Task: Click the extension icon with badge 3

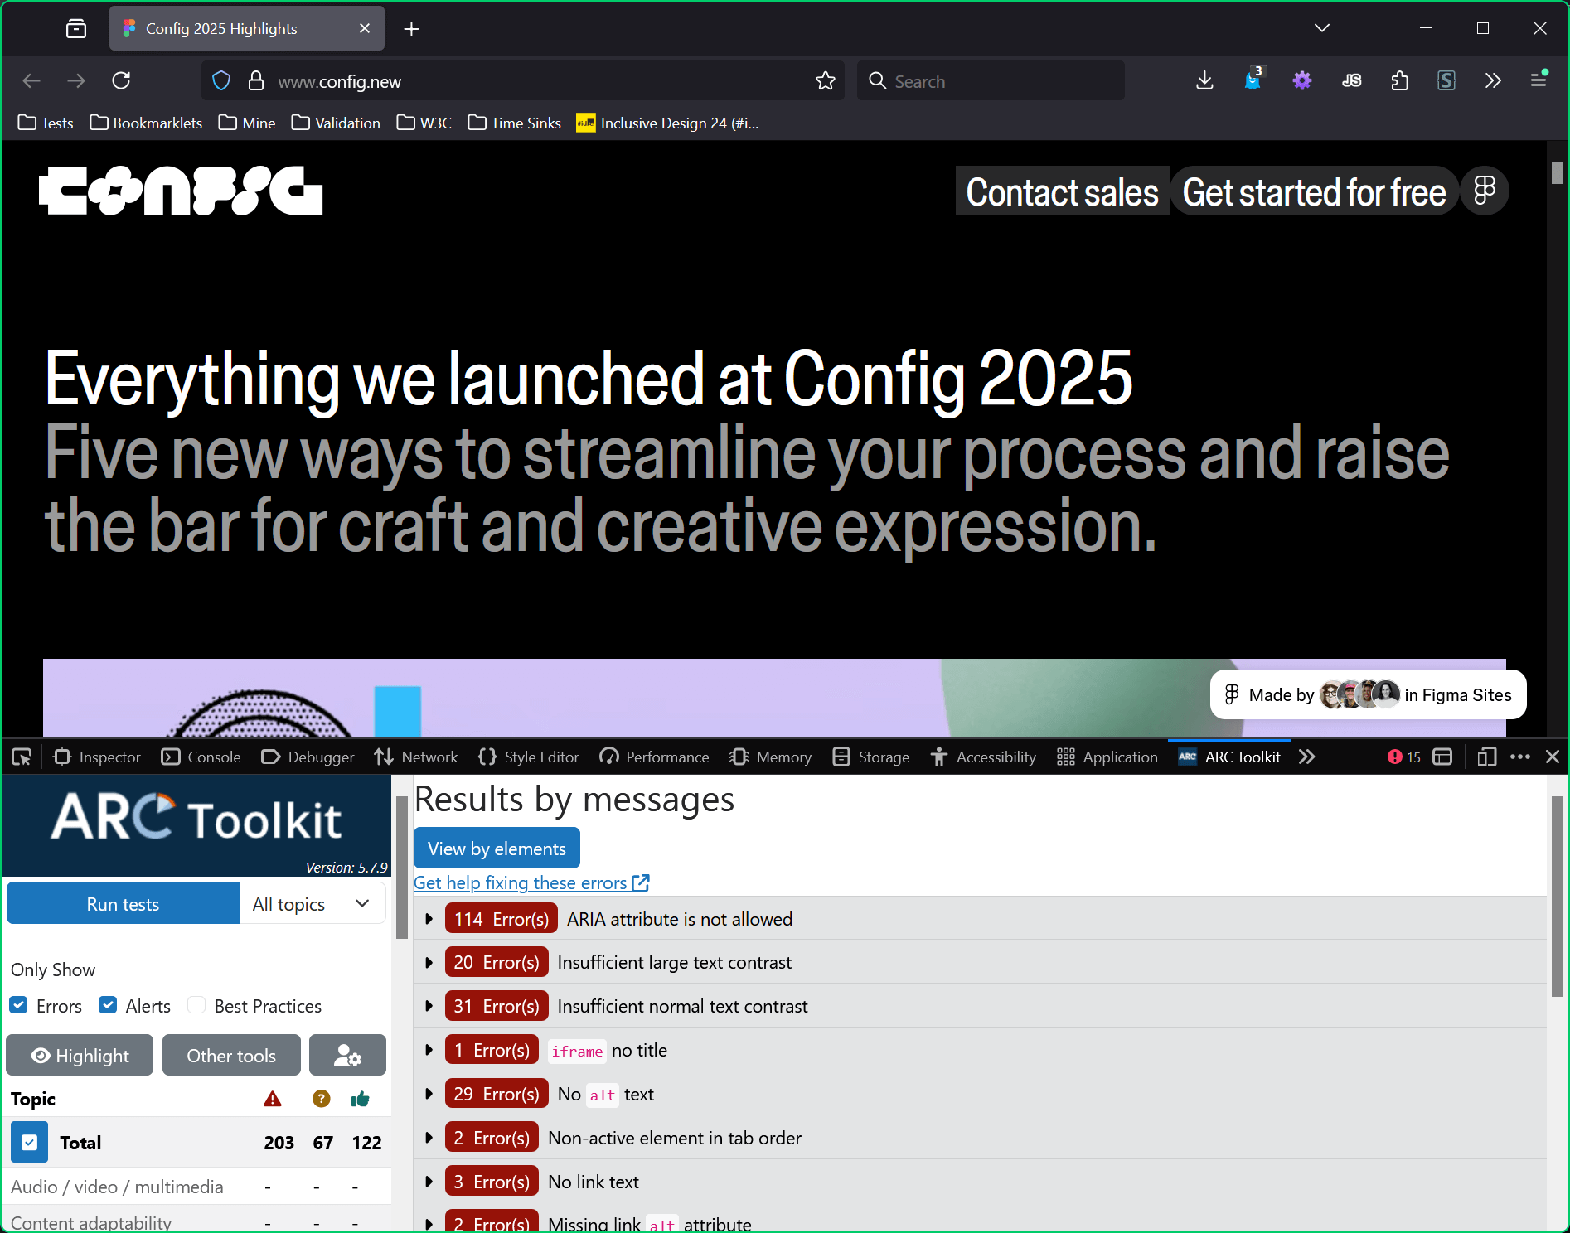Action: click(x=1253, y=79)
